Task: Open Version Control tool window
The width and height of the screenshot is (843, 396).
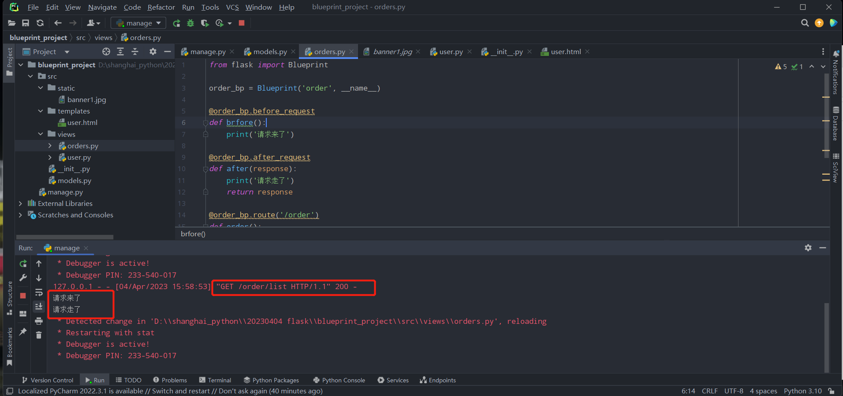Action: point(48,380)
